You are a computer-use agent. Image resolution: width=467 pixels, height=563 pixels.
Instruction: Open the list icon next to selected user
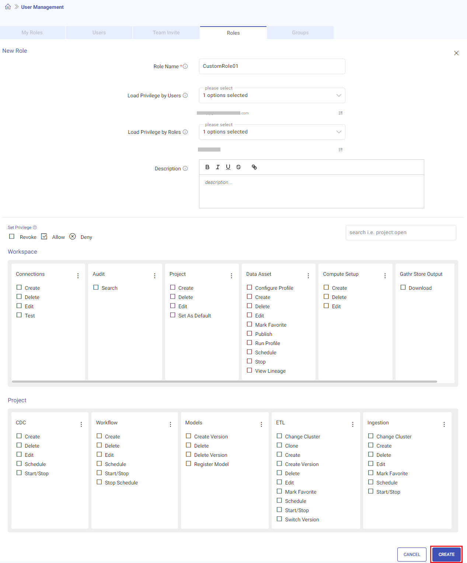(340, 113)
